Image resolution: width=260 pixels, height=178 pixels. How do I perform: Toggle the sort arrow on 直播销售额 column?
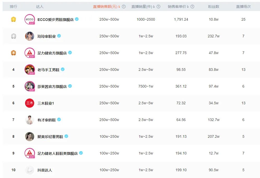coord(120,7)
